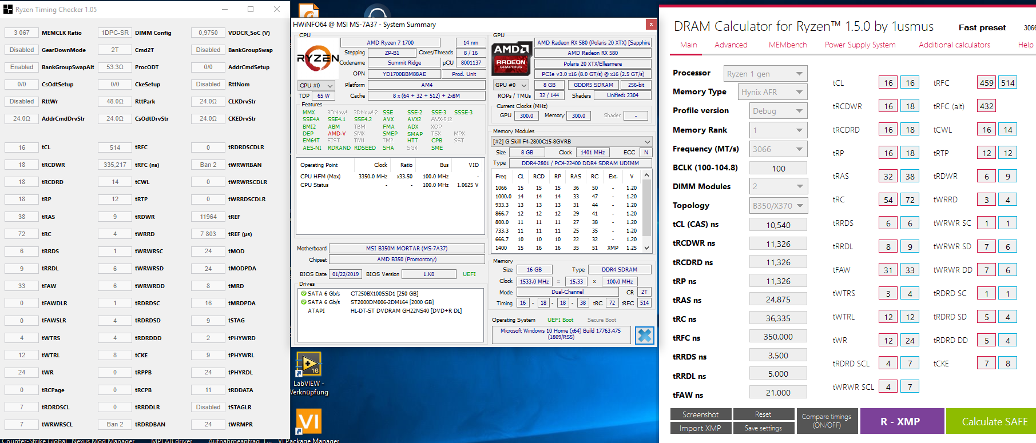This screenshot has width=1036, height=443.
Task: Click the VDDCR_SoC value 0.9750
Action: coord(208,33)
